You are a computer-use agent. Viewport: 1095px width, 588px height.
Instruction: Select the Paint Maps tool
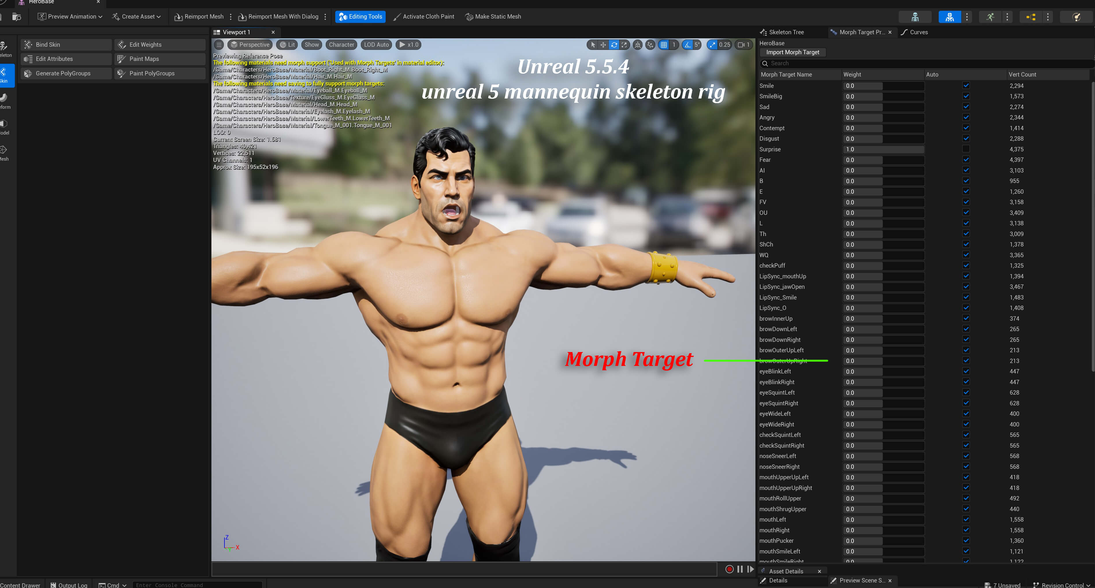click(160, 59)
